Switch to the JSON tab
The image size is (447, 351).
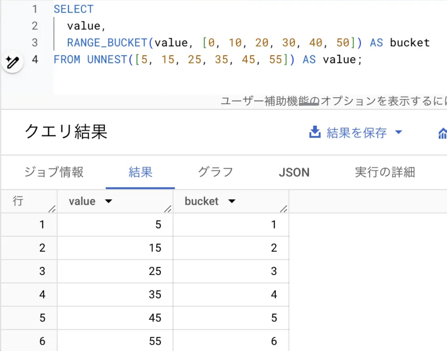(x=294, y=172)
